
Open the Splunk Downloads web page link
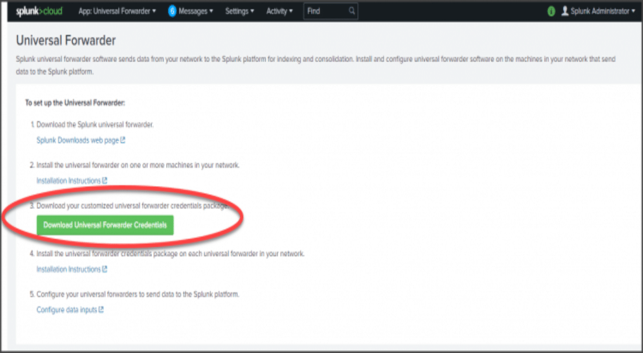[x=78, y=140]
